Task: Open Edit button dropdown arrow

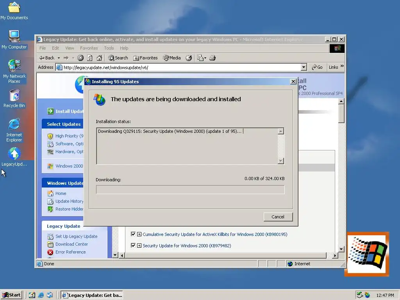Action: click(x=205, y=58)
